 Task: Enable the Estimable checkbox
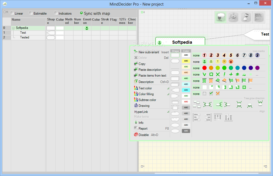click(x=31, y=13)
